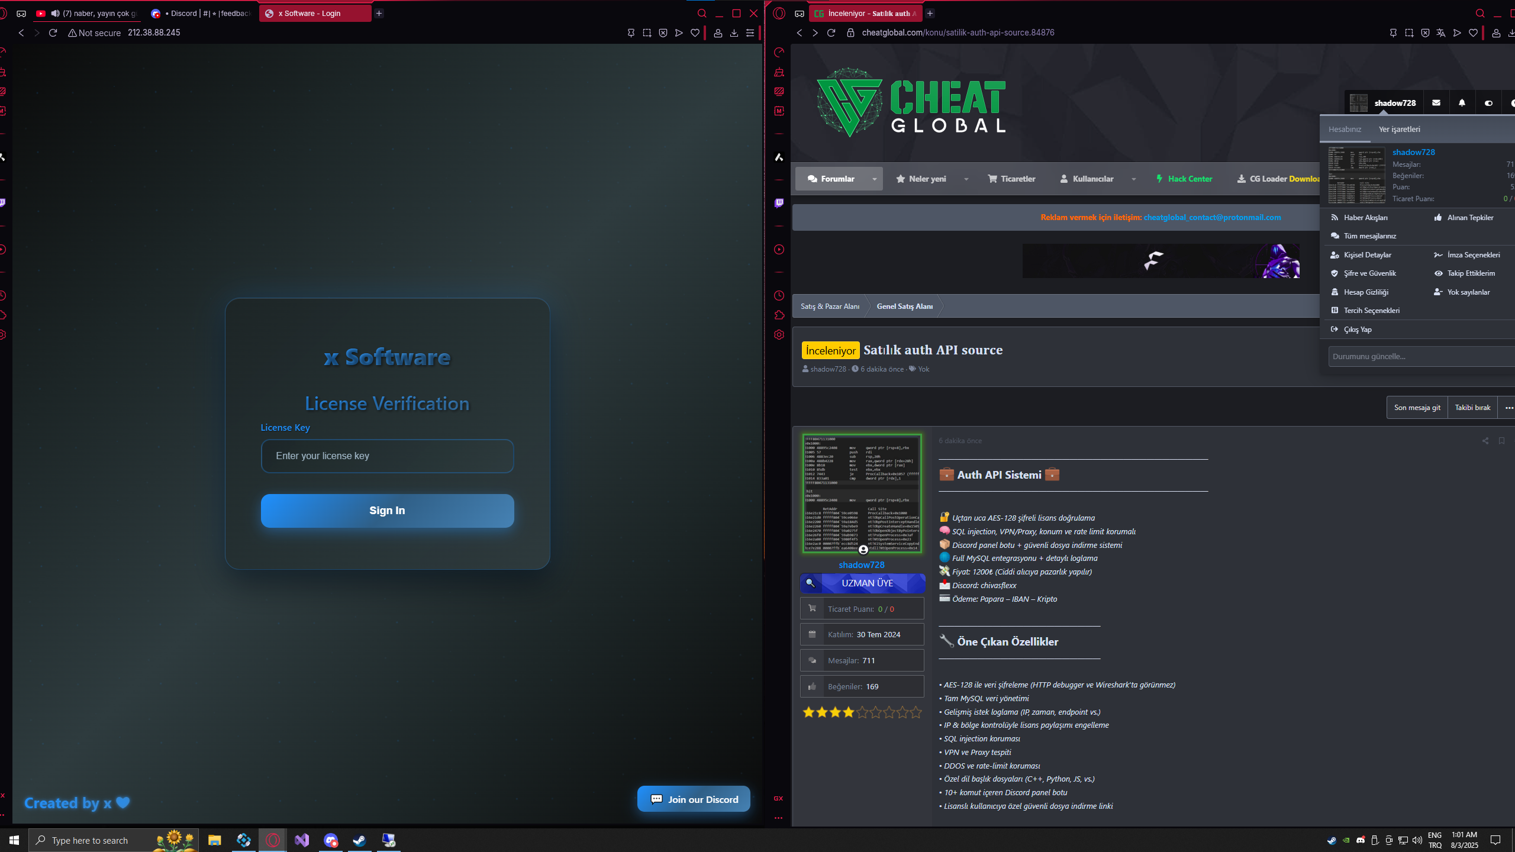
Task: Open Şifre ve Güvenlik in account menu
Action: click(x=1369, y=273)
